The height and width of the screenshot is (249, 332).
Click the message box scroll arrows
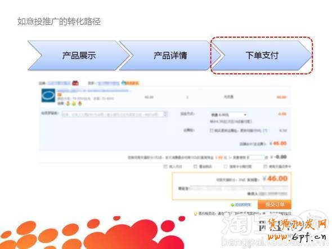coord(165,114)
